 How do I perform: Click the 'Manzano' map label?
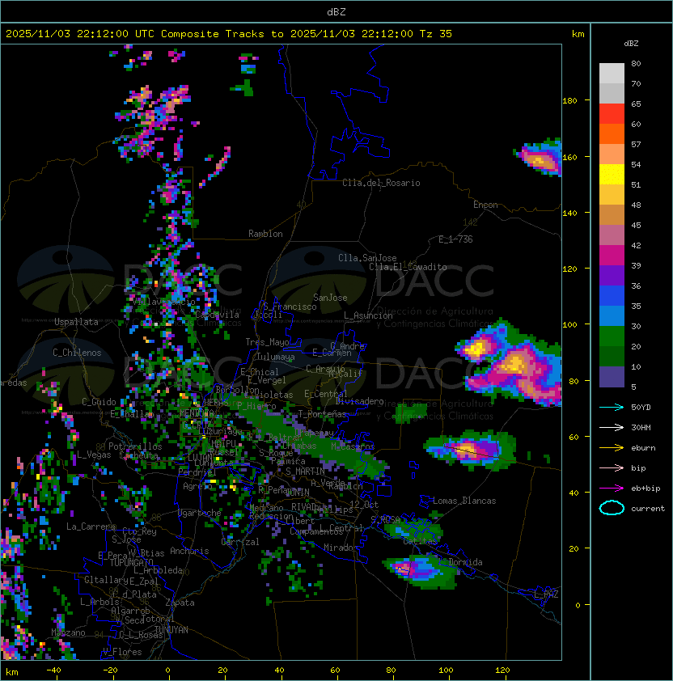[x=68, y=632]
